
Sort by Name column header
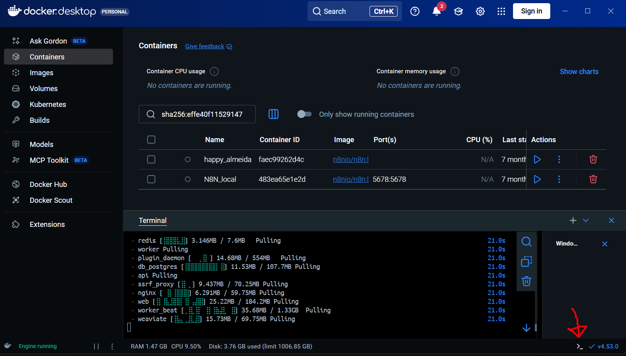tap(214, 139)
